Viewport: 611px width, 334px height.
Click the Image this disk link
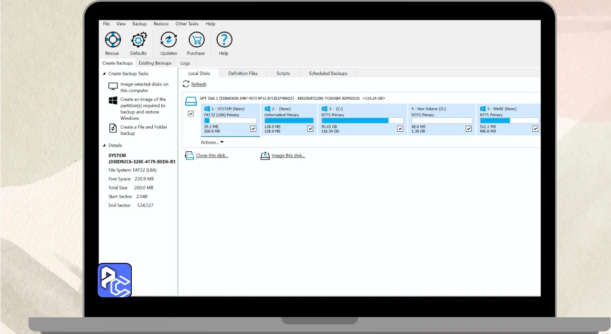point(288,156)
